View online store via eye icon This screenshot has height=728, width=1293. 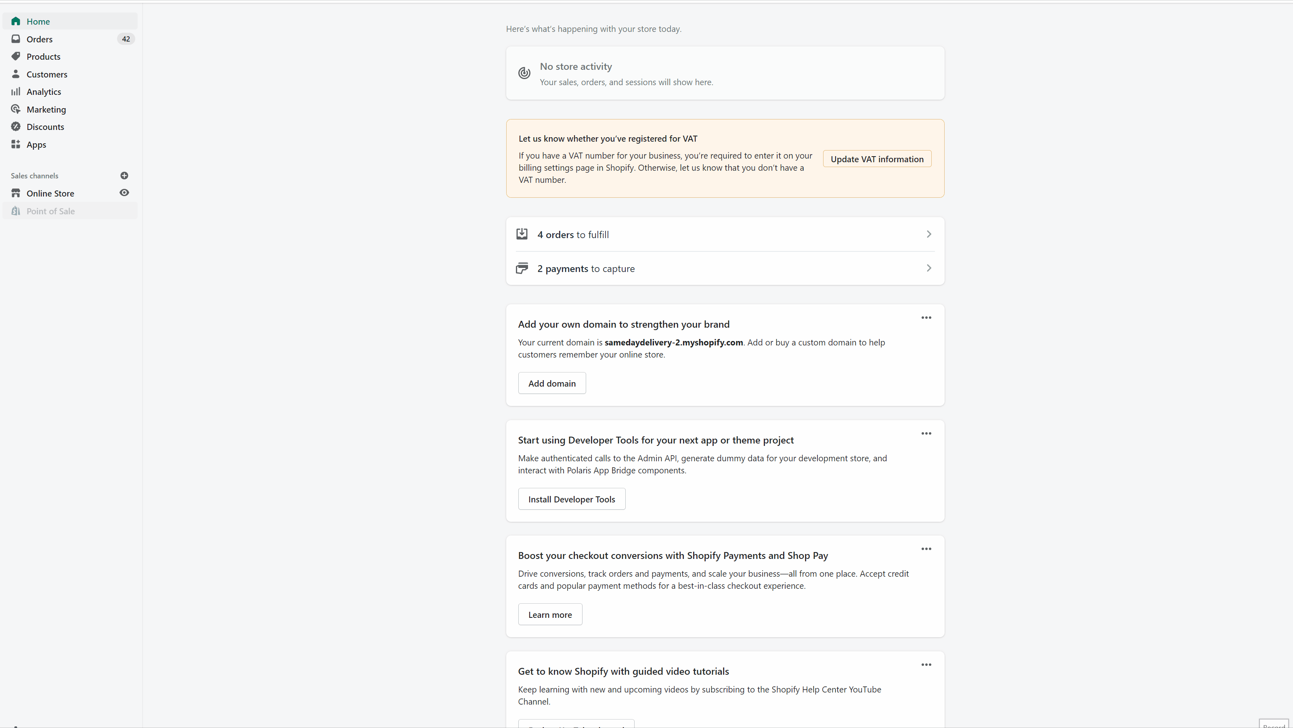(124, 192)
